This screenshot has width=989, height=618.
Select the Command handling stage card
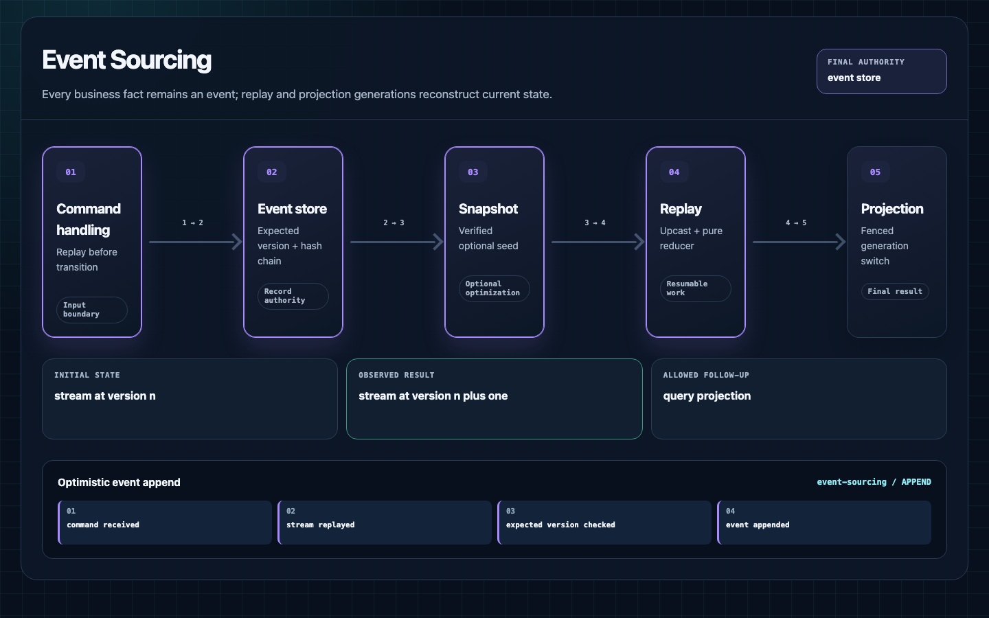tap(92, 242)
